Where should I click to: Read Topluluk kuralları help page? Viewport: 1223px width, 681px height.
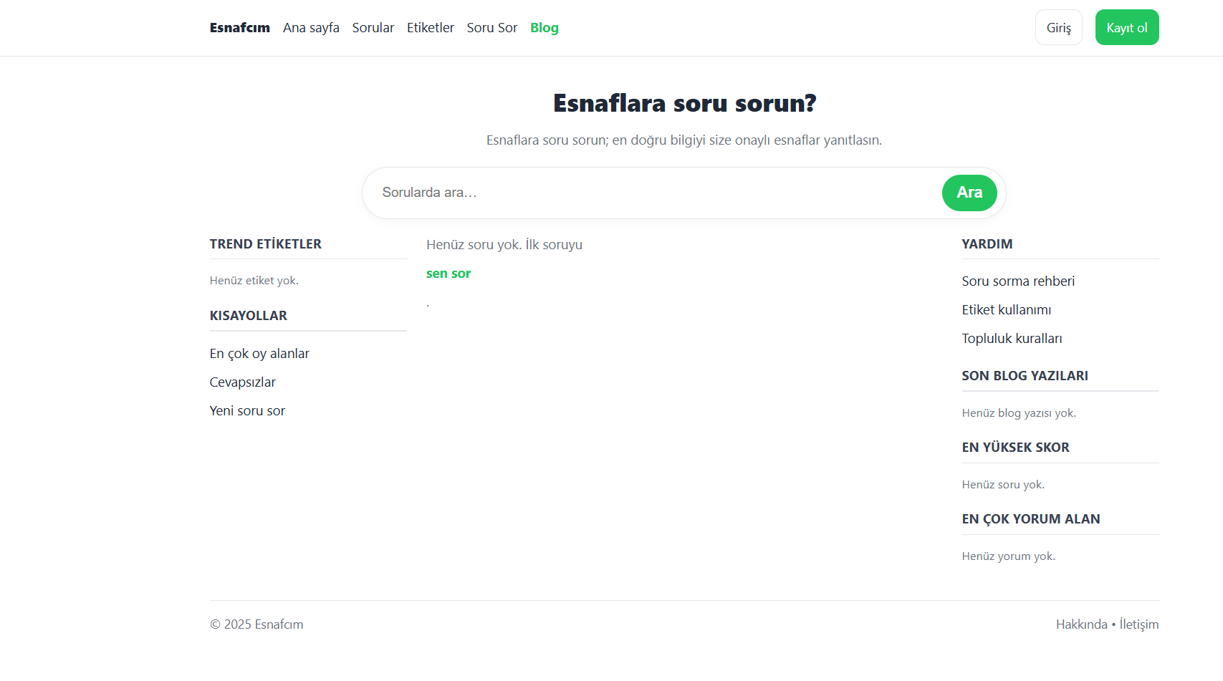pyautogui.click(x=1012, y=339)
